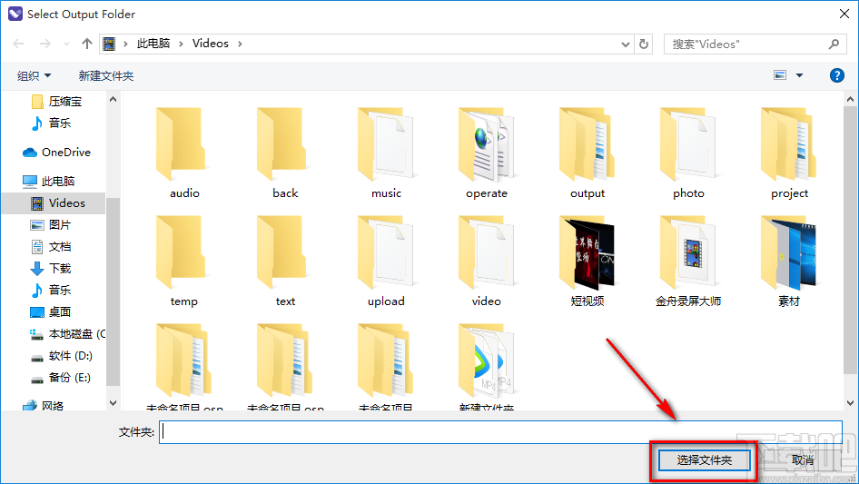Click Videos in the address path

(x=211, y=44)
